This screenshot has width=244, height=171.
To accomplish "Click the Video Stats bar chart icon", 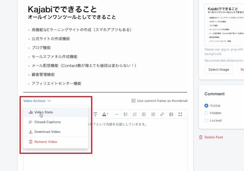I will (31, 112).
